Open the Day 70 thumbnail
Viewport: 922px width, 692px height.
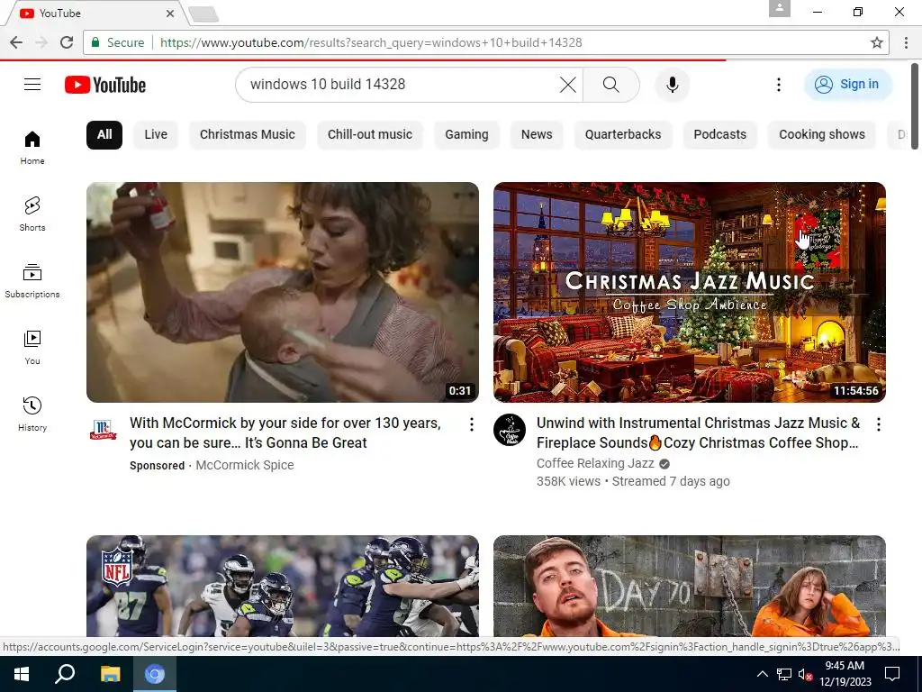[689, 586]
